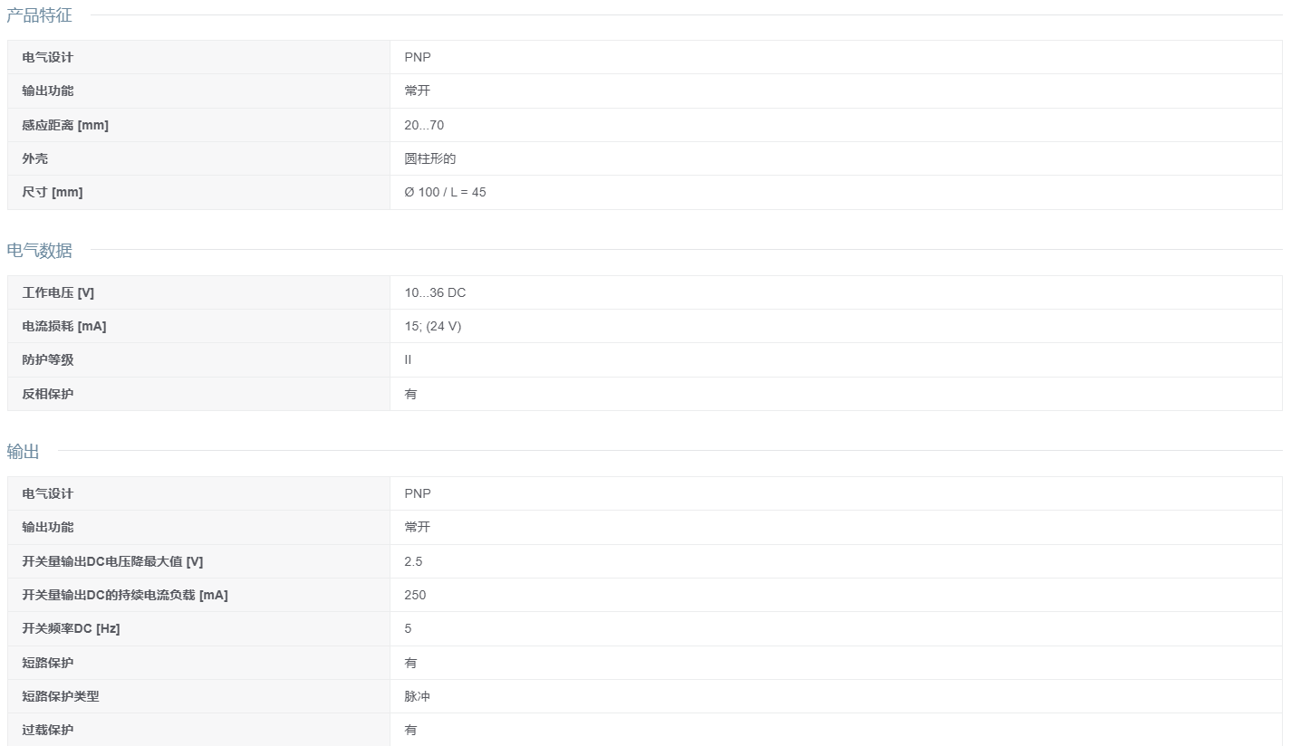This screenshot has width=1291, height=746.
Task: Select 开关量输出DC电压降最大值 [V] label
Action: 112,561
